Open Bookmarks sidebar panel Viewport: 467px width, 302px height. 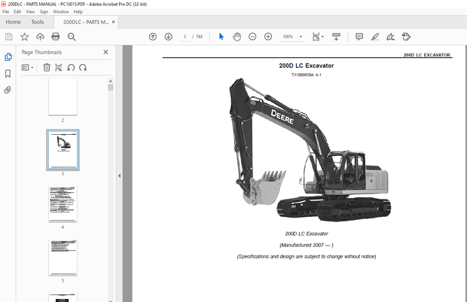pos(8,74)
